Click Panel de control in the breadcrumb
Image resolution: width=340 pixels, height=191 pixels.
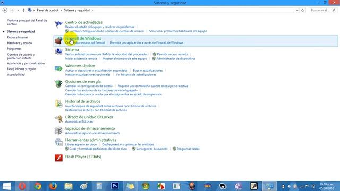coord(47,10)
